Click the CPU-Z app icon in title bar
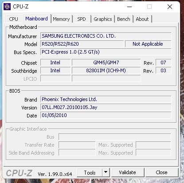Screen dimensions: 184x183 pos(7,7)
